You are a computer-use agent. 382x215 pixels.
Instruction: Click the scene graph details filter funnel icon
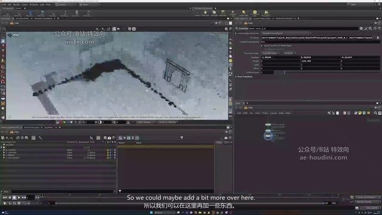(x=181, y=138)
